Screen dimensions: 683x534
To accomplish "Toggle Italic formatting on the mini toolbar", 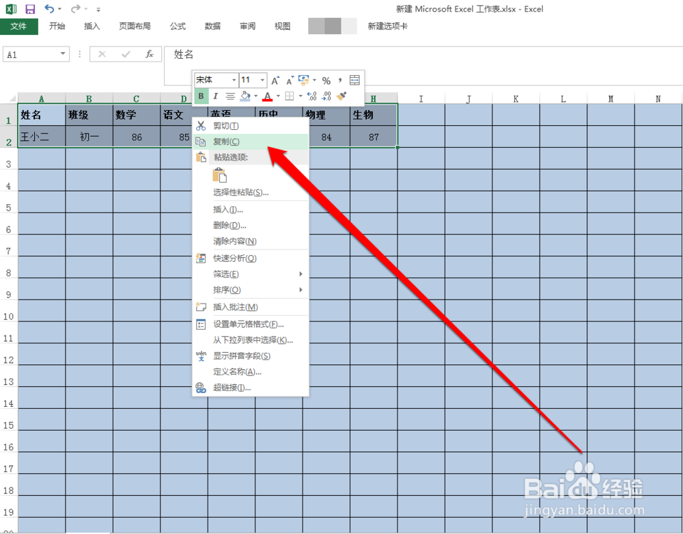I will (216, 96).
